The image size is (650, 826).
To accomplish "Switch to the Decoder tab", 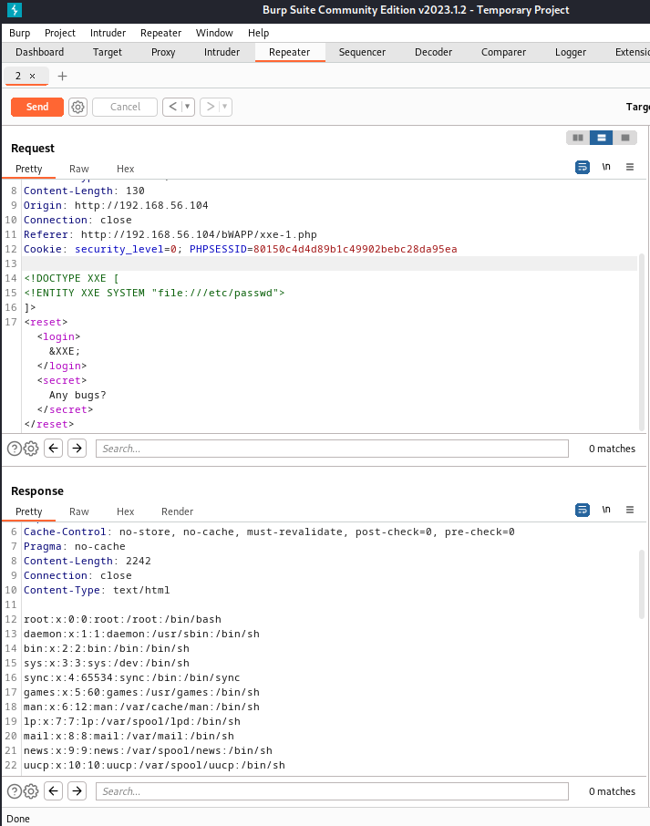I will point(433,52).
